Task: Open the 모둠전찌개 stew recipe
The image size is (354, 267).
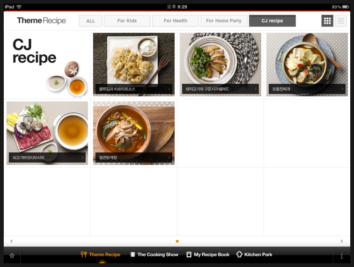Action: coord(307,65)
